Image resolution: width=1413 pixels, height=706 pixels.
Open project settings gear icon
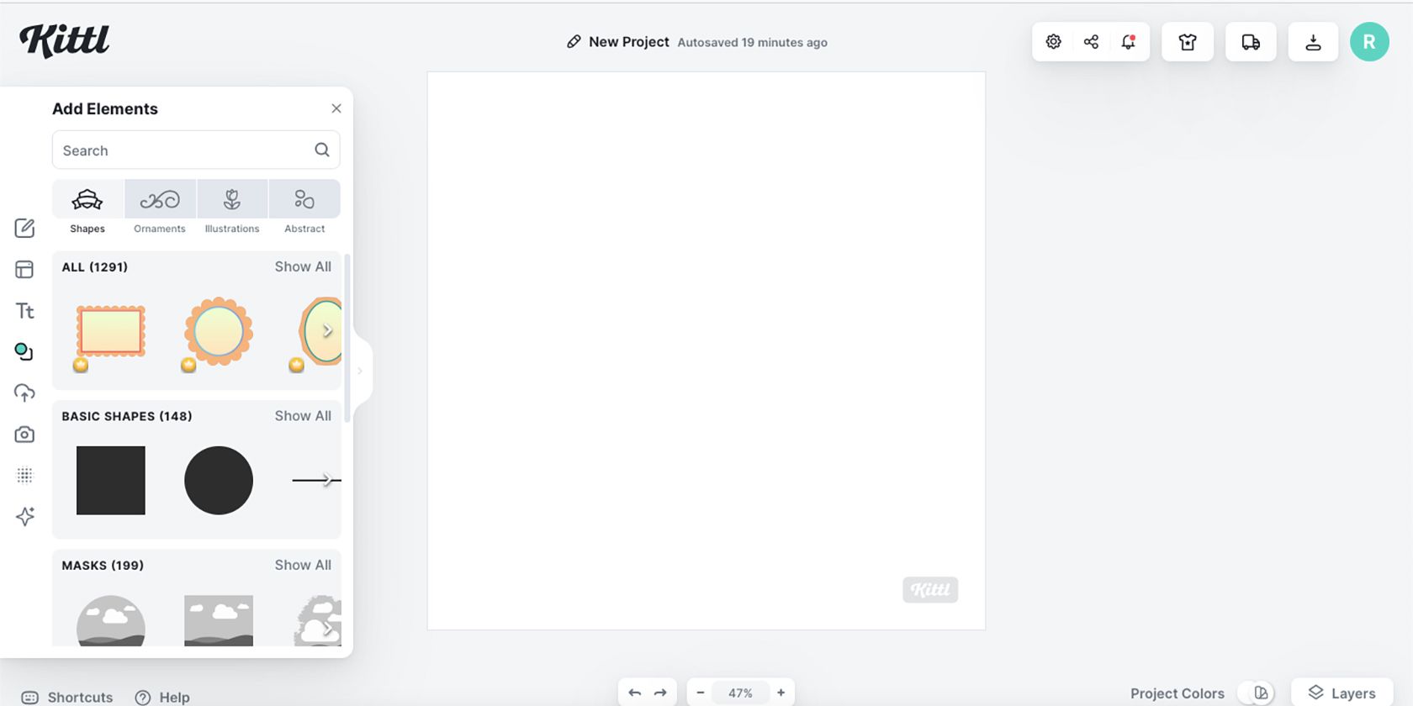click(1053, 41)
